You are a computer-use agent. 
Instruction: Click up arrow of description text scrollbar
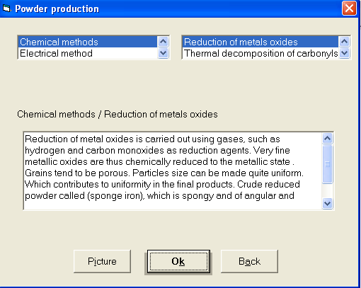327,139
